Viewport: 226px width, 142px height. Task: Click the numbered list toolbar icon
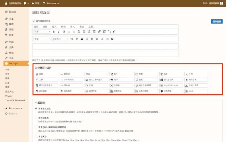(74, 32)
